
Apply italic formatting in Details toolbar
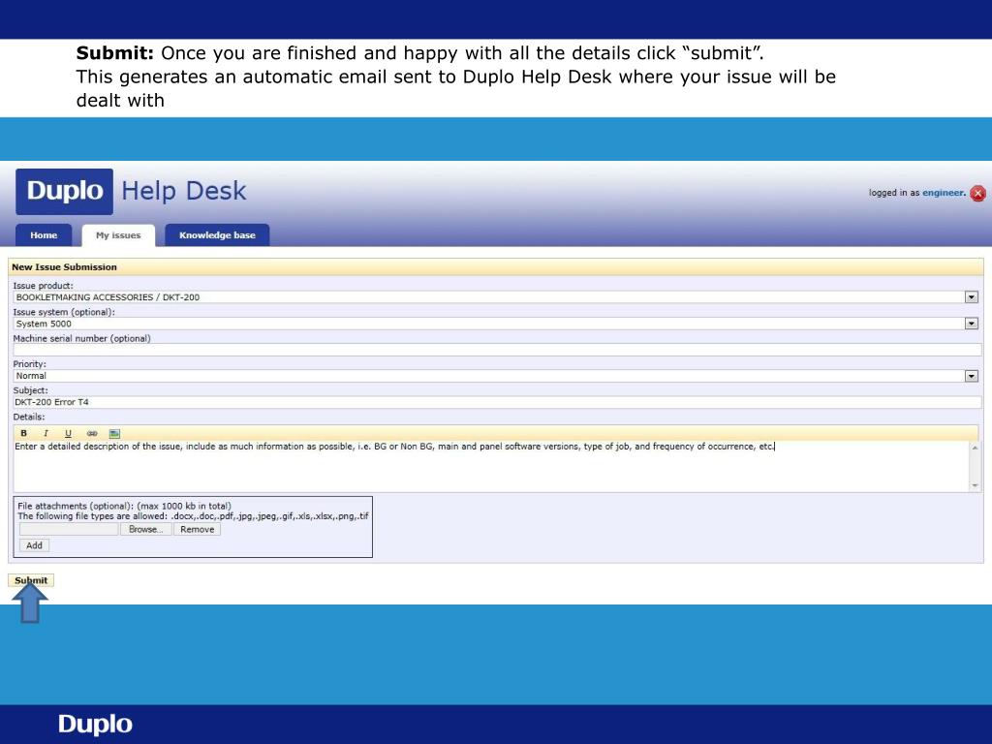(46, 433)
